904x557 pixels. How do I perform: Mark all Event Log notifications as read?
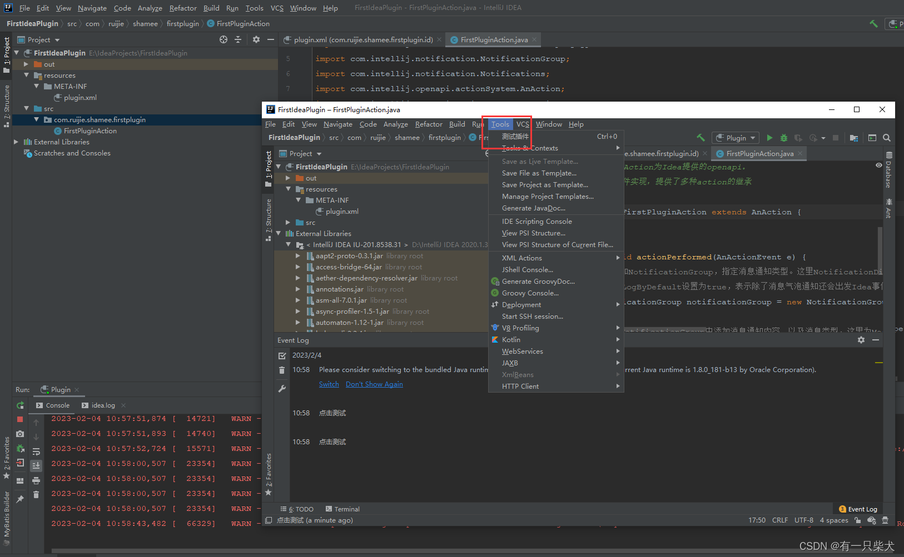pos(282,355)
